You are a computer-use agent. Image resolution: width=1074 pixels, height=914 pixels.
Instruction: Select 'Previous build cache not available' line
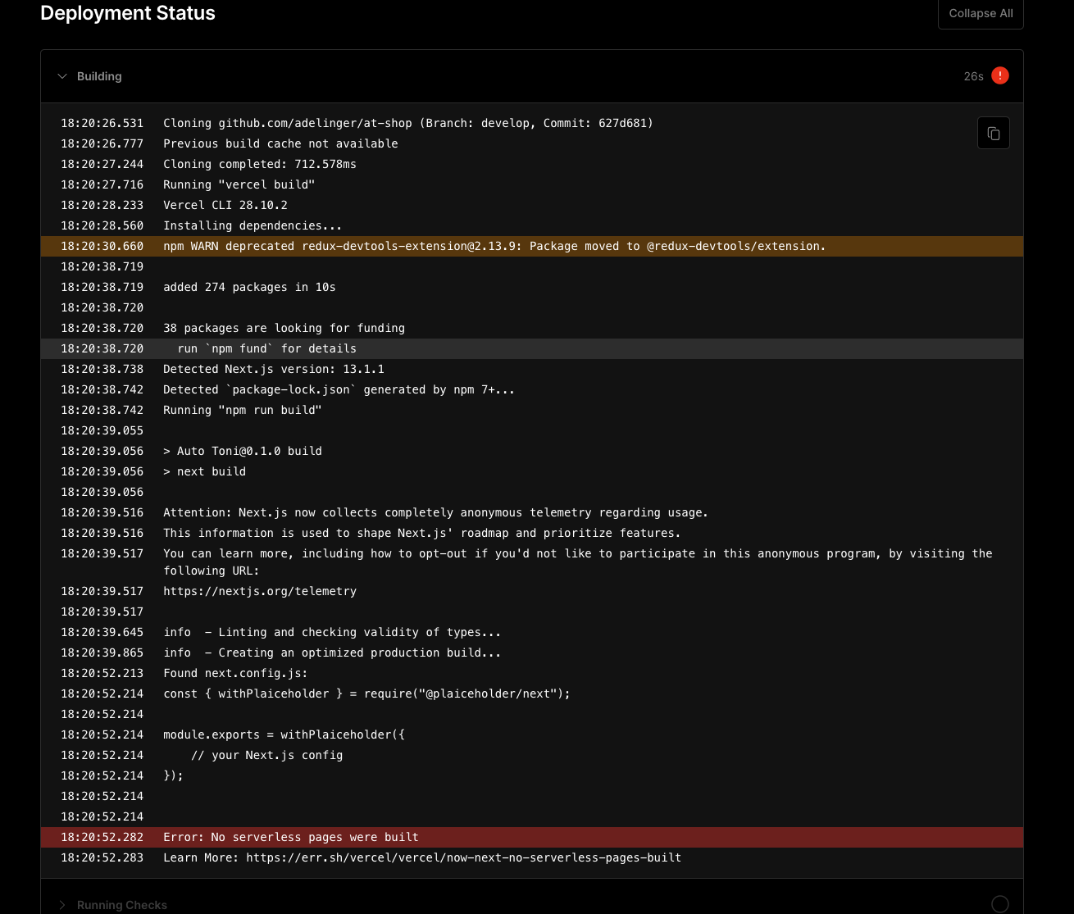(532, 143)
